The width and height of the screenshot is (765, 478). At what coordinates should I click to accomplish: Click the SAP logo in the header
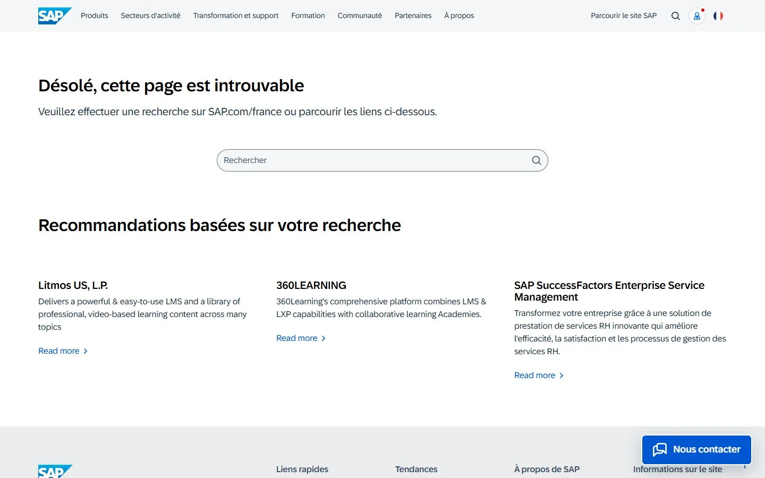pyautogui.click(x=55, y=16)
